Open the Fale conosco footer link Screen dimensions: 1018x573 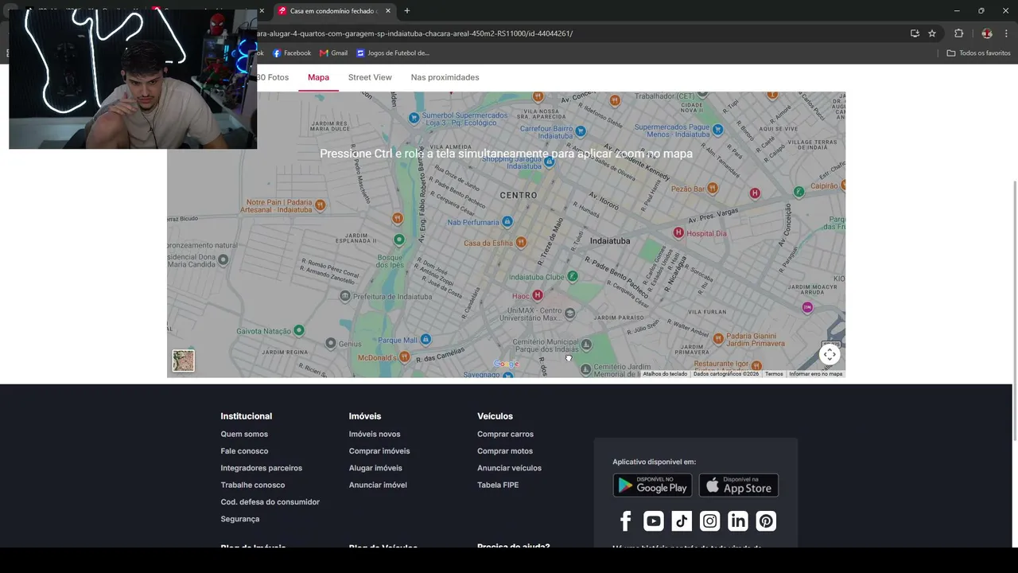click(x=244, y=451)
